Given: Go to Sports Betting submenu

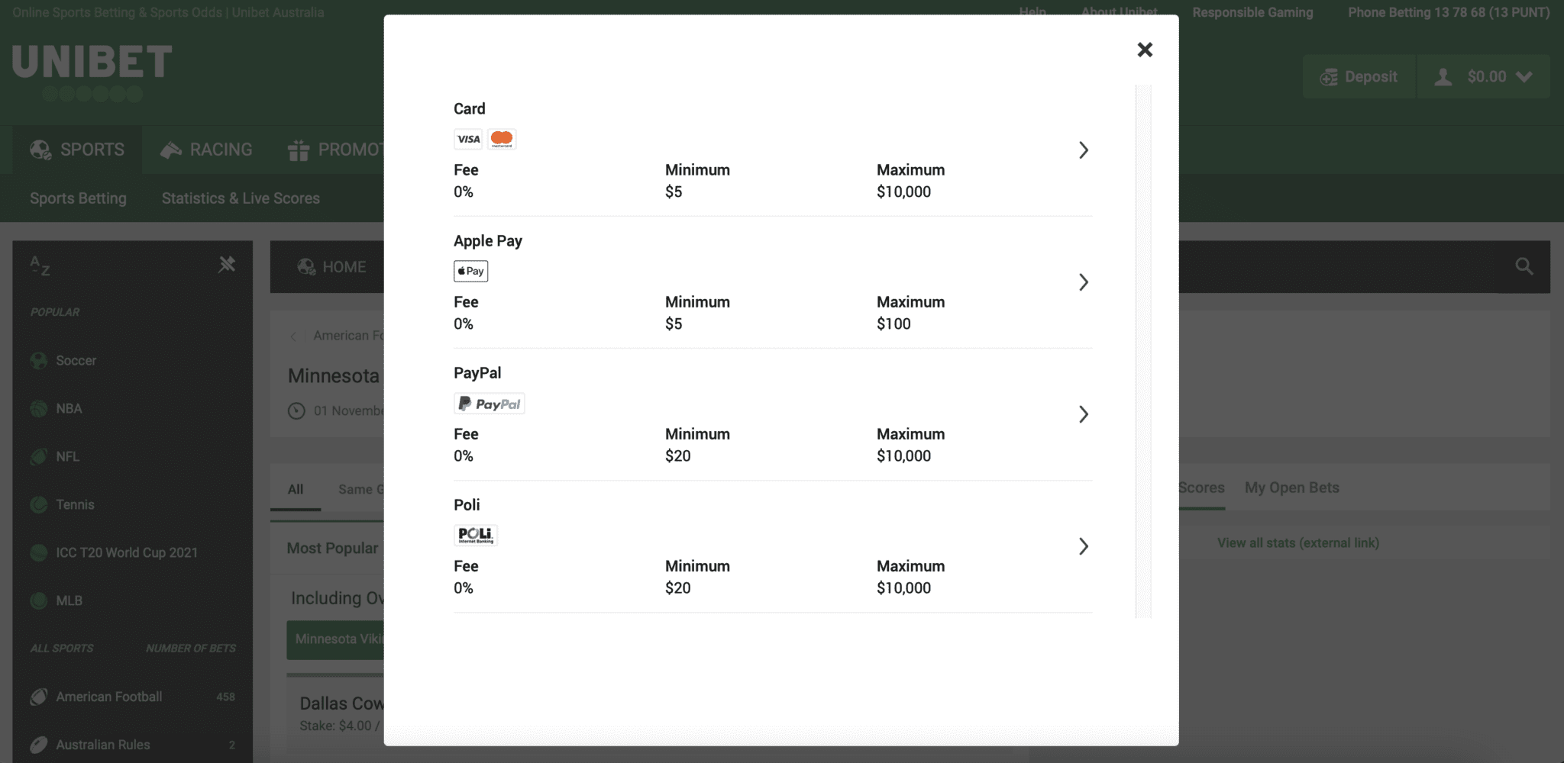Looking at the screenshot, I should point(78,198).
